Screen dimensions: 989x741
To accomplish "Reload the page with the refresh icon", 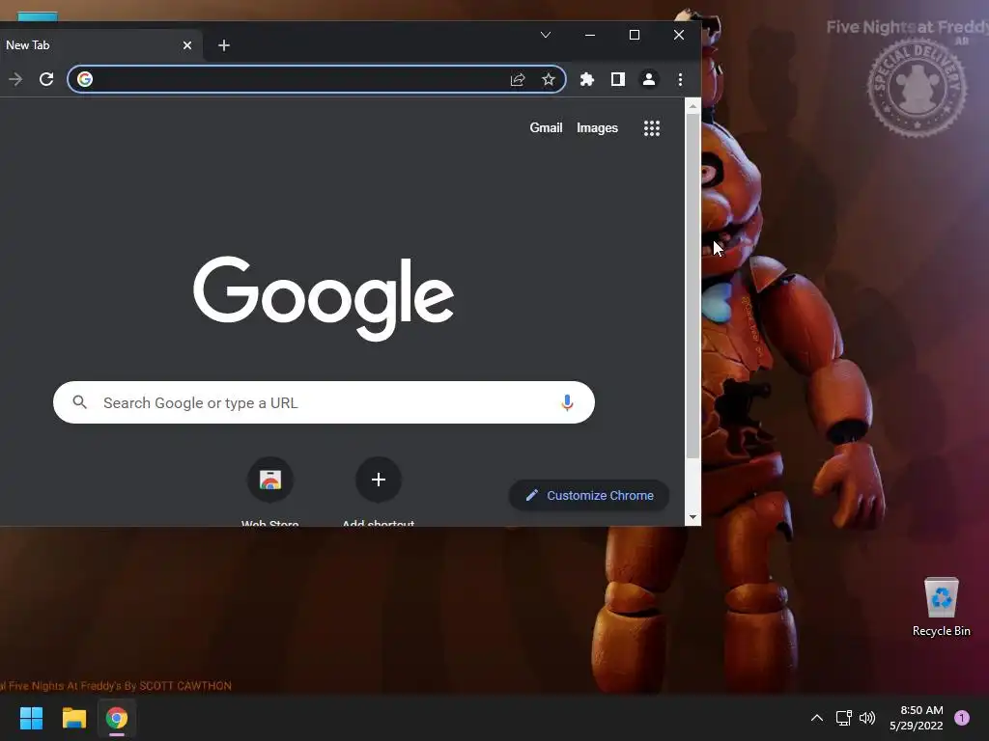I will pos(46,79).
